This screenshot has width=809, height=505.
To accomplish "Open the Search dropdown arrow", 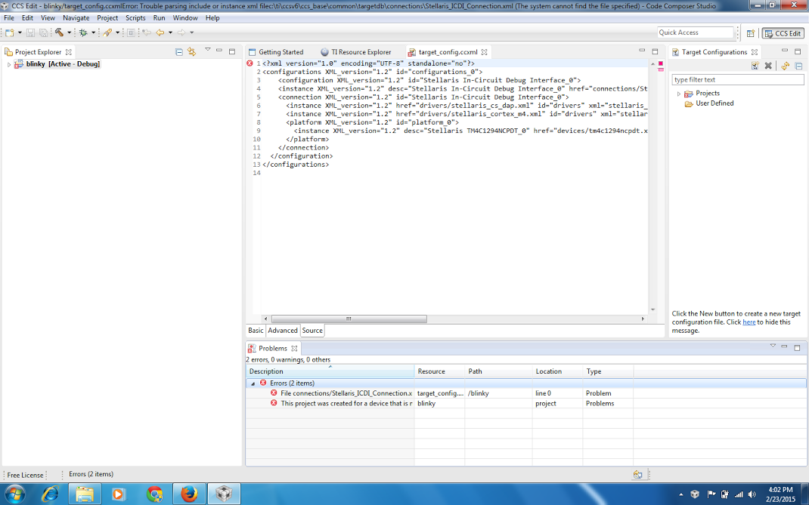I will coord(117,32).
